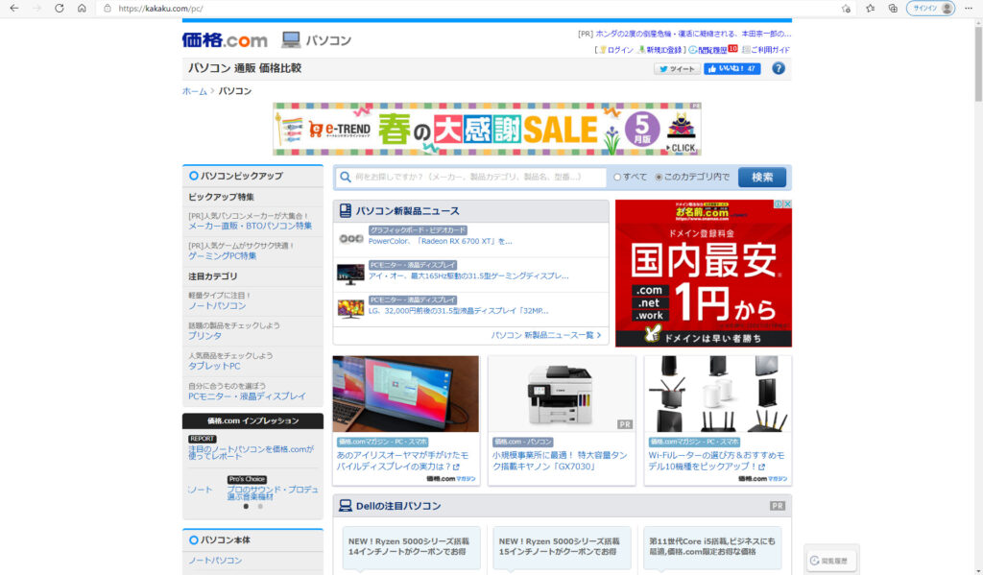Open the mobile display article image
The height and width of the screenshot is (575, 983).
tap(406, 394)
